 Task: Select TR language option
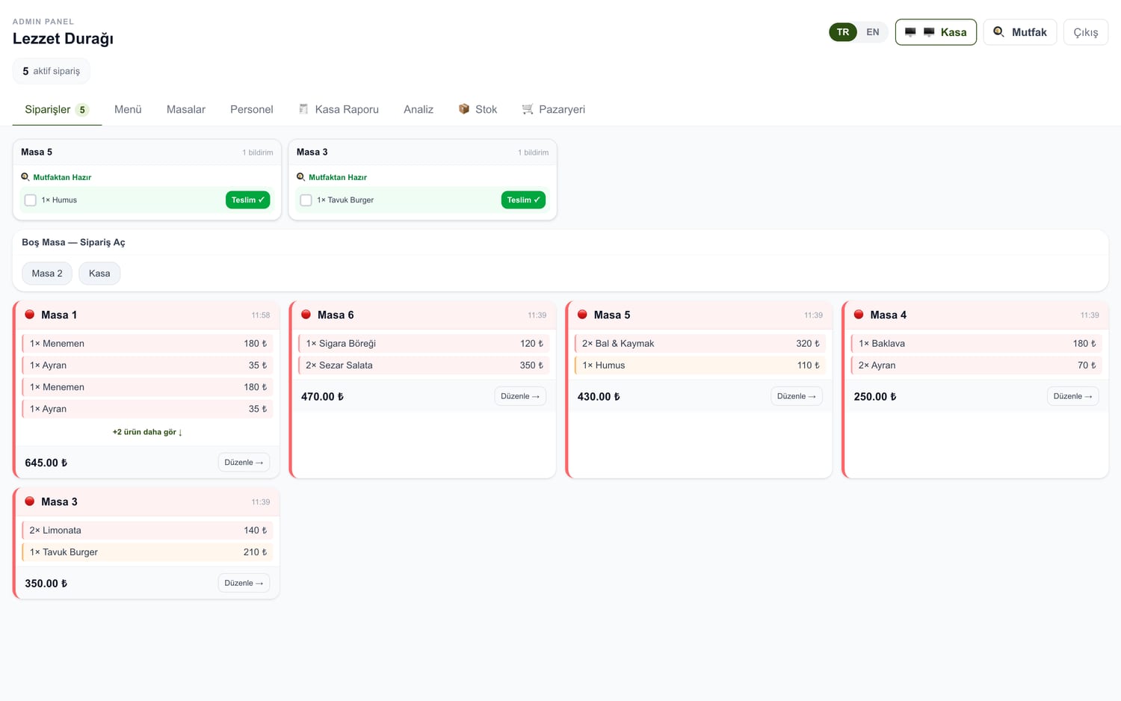click(843, 32)
